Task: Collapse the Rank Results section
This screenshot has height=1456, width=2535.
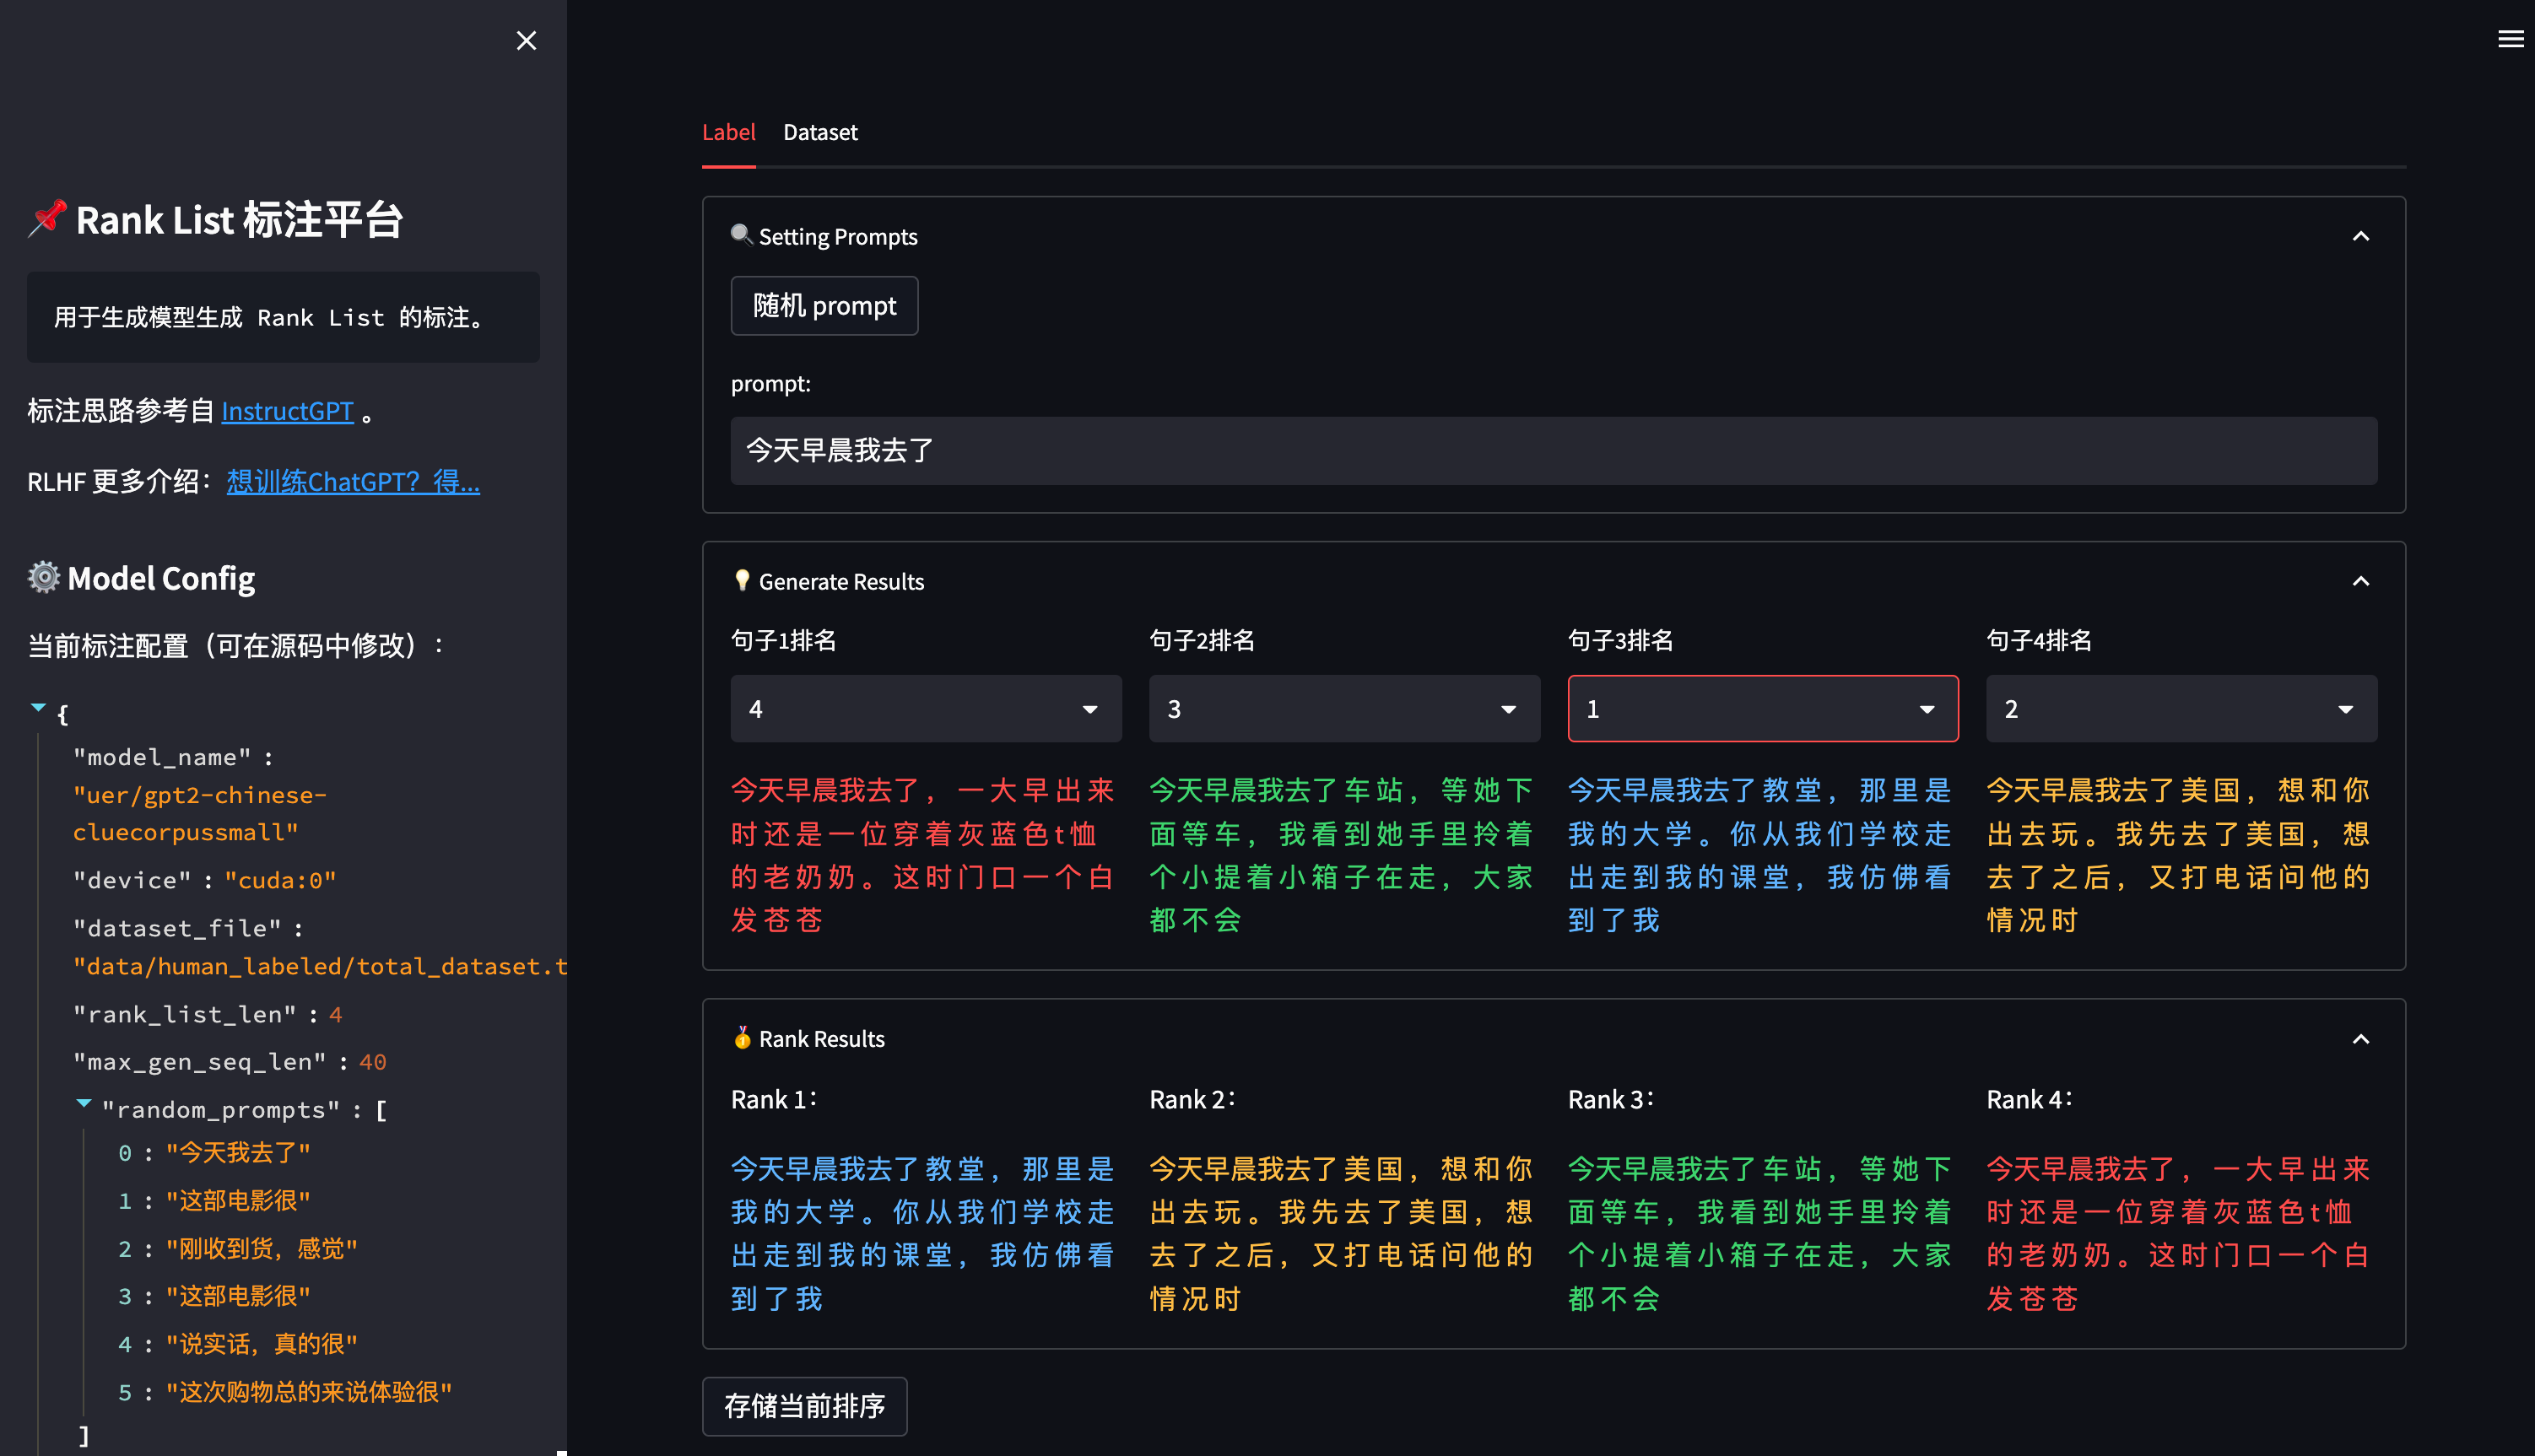Action: pos(2360,1039)
